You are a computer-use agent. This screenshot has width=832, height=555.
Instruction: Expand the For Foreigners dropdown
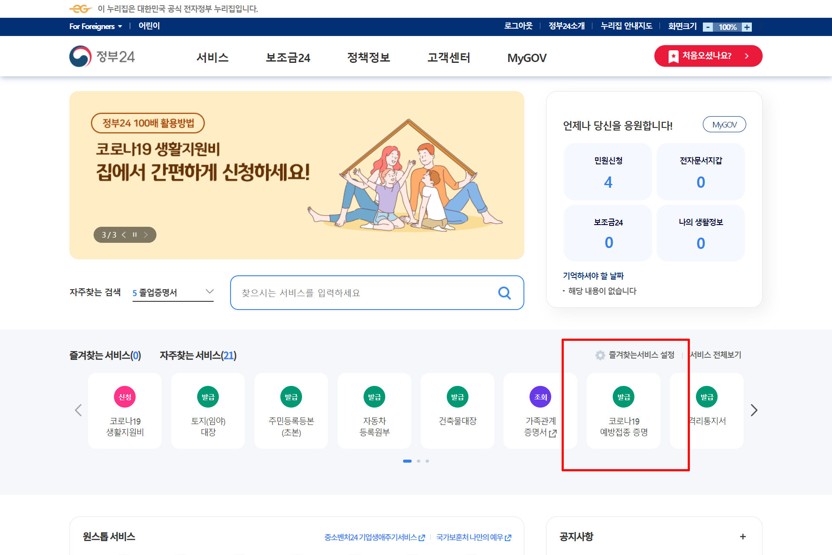pyautogui.click(x=95, y=26)
